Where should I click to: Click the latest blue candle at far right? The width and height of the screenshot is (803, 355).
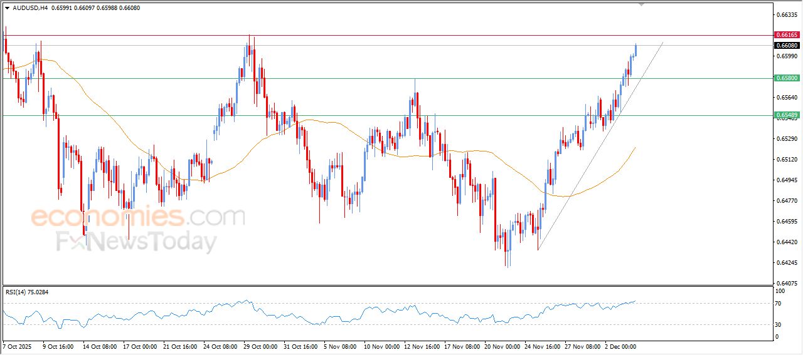635,50
